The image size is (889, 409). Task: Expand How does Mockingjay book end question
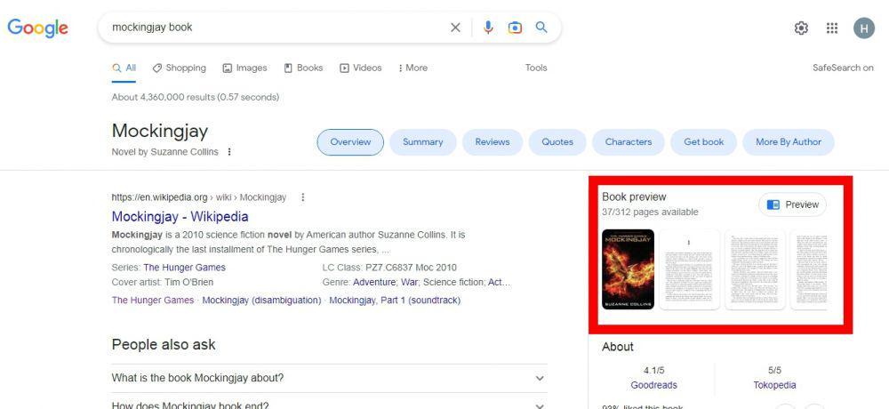(330, 404)
